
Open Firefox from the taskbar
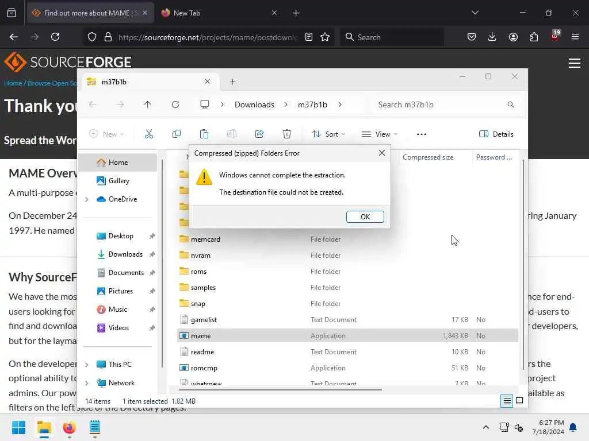(x=69, y=428)
